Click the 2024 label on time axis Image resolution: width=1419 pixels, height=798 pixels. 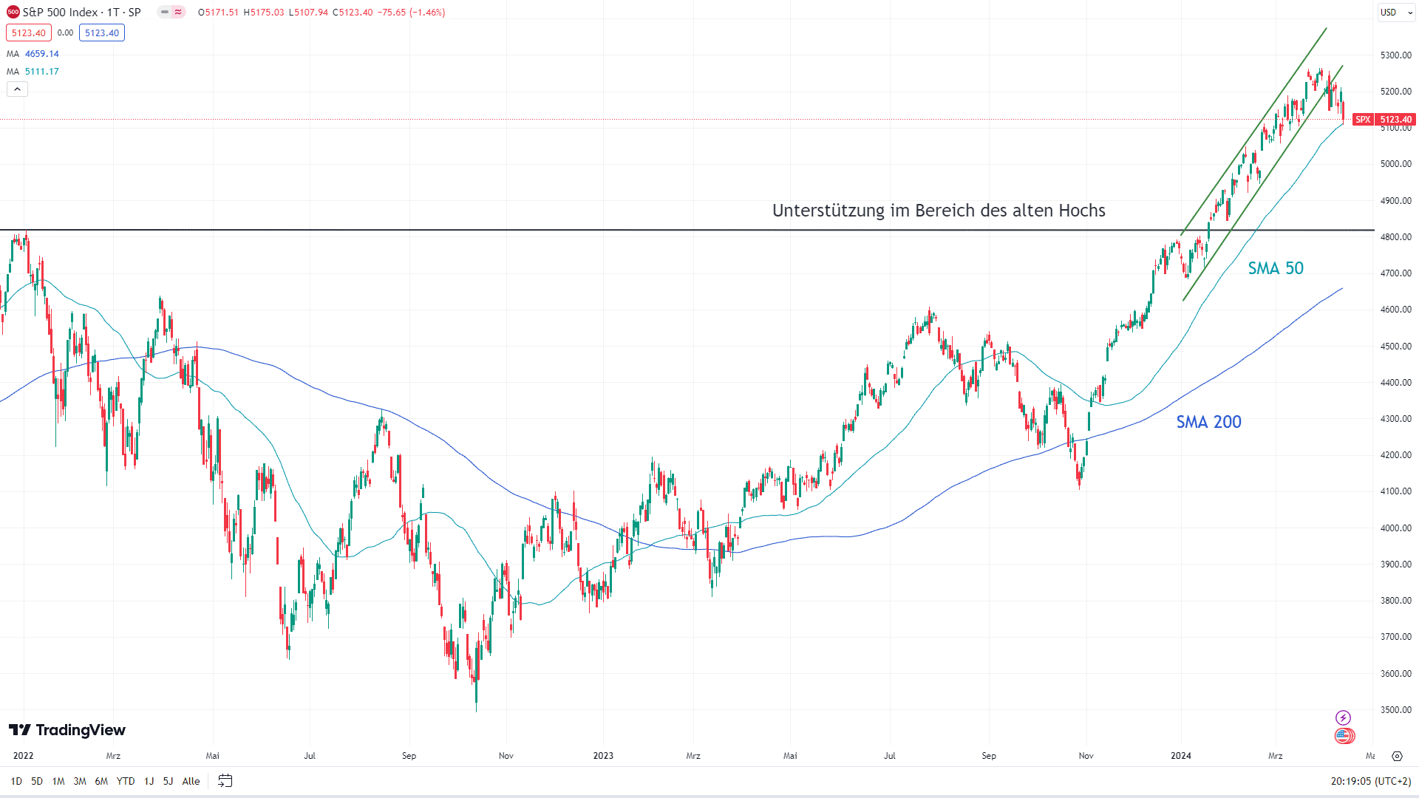pyautogui.click(x=1181, y=756)
